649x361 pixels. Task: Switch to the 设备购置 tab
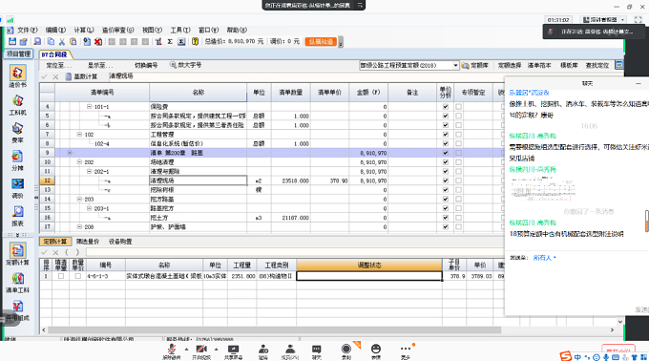pyautogui.click(x=120, y=242)
